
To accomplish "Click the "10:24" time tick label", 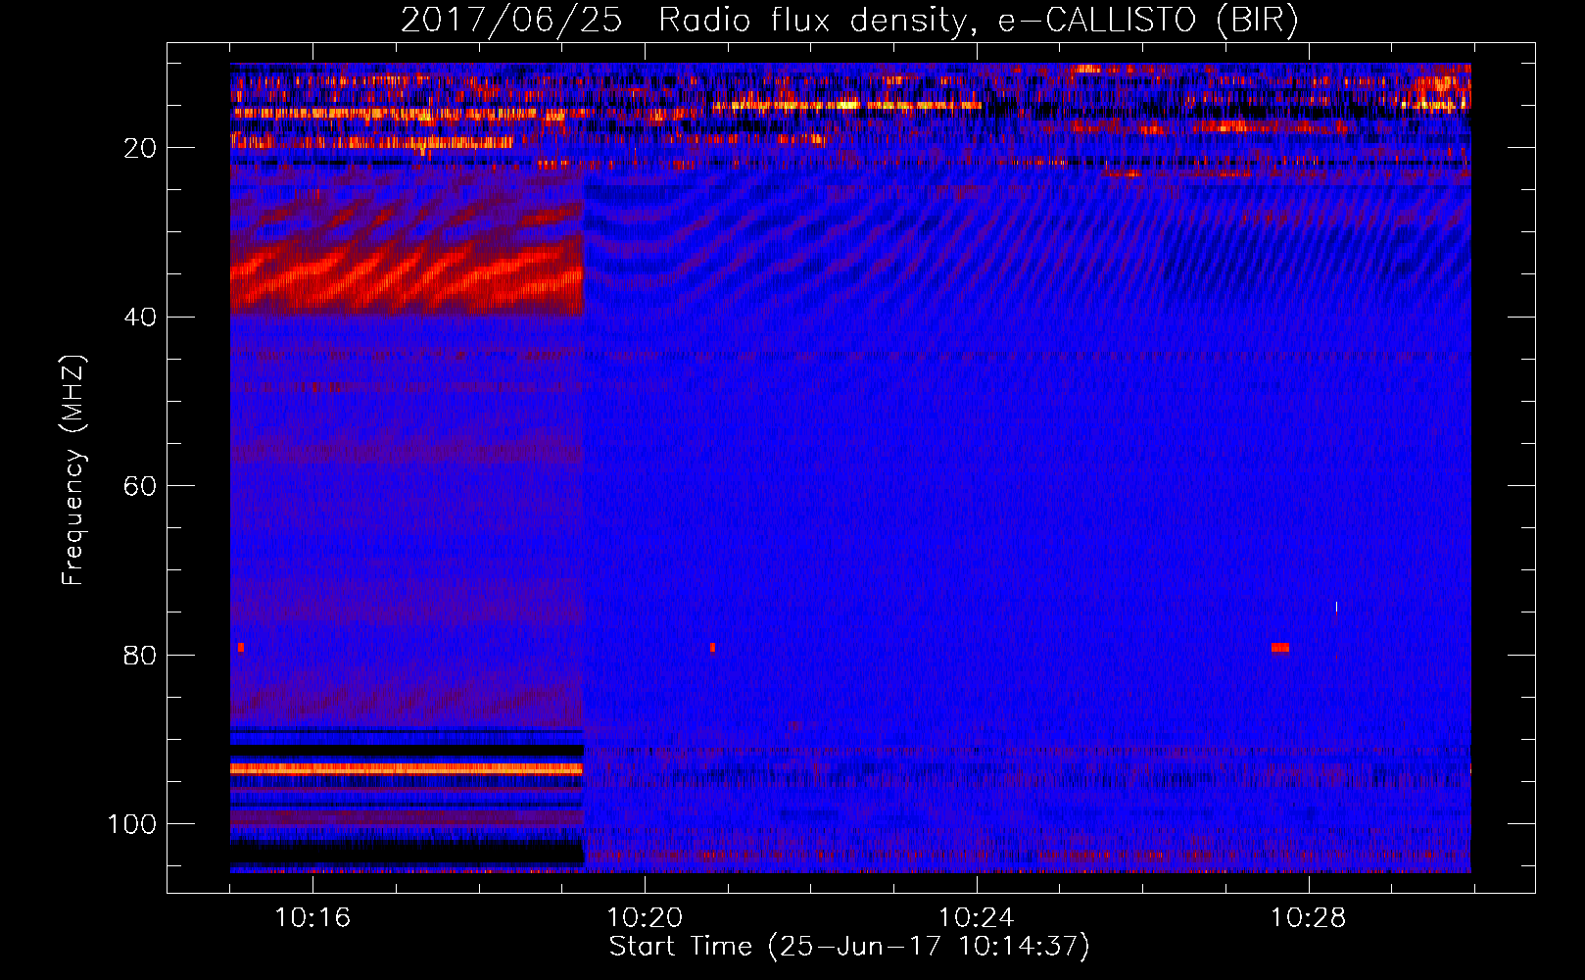I will pyautogui.click(x=977, y=918).
